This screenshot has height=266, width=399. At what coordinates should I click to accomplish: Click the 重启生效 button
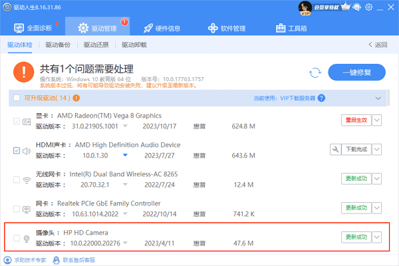pos(356,120)
